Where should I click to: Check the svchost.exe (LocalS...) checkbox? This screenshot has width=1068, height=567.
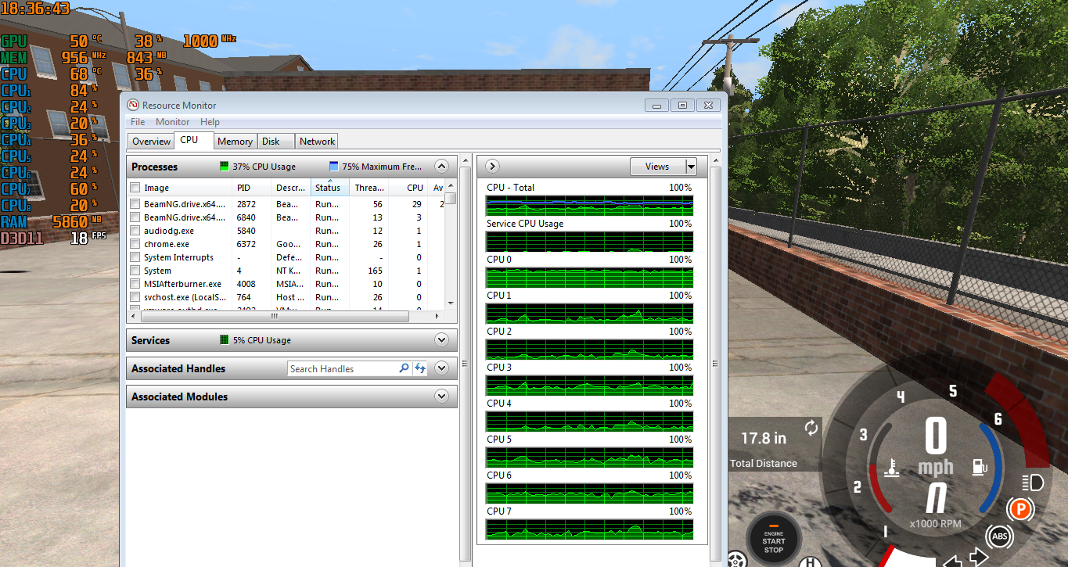135,297
